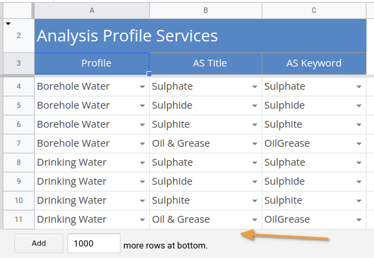Click the selection fill handle on Profile cell

click(149, 74)
